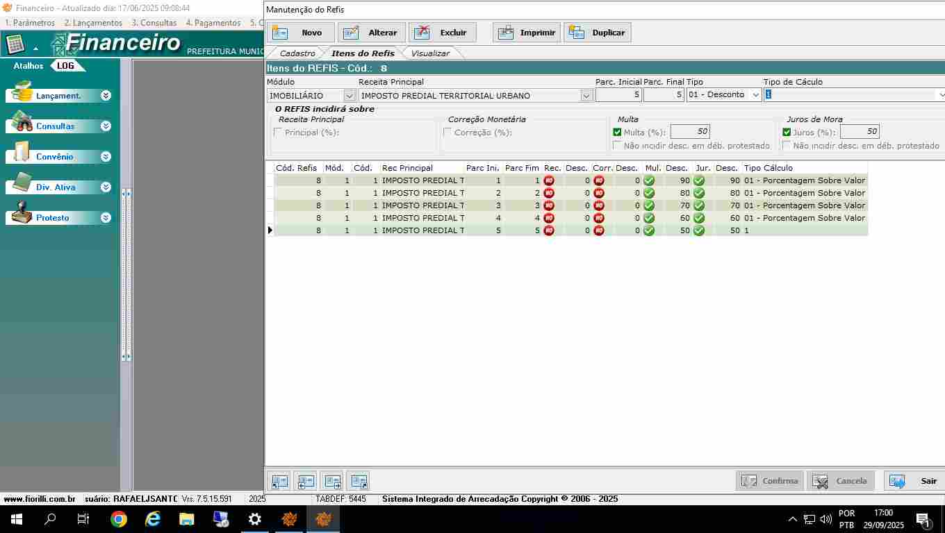Go to next record navigation icon
The image size is (945, 533).
pos(333,481)
